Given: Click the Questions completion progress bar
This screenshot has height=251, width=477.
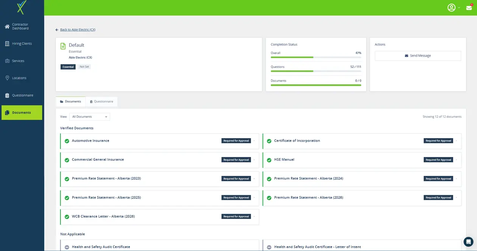Looking at the screenshot, I should point(316,71).
